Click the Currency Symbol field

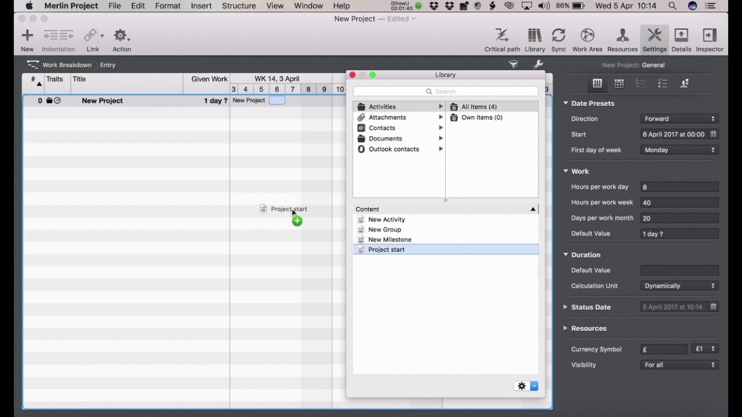tap(664, 349)
